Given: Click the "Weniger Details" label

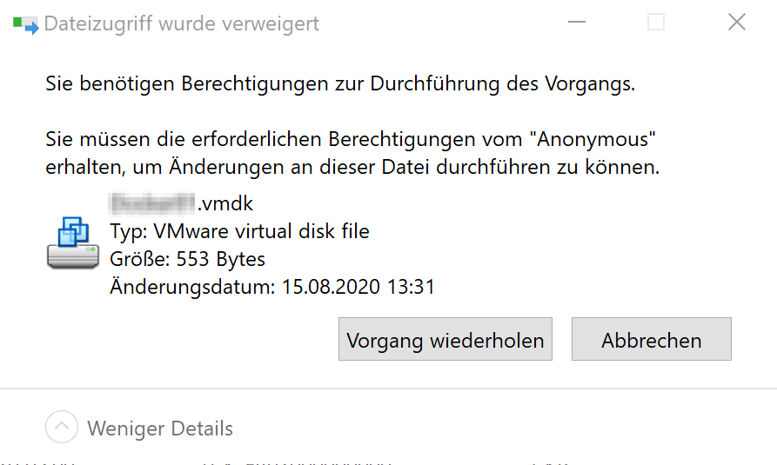Looking at the screenshot, I should click(x=160, y=428).
